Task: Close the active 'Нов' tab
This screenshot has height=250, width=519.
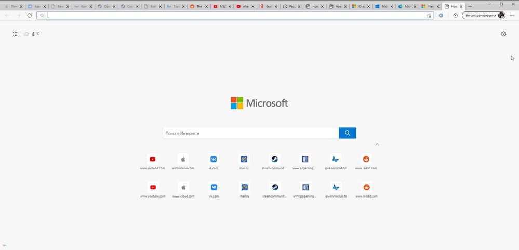Action: [461, 7]
